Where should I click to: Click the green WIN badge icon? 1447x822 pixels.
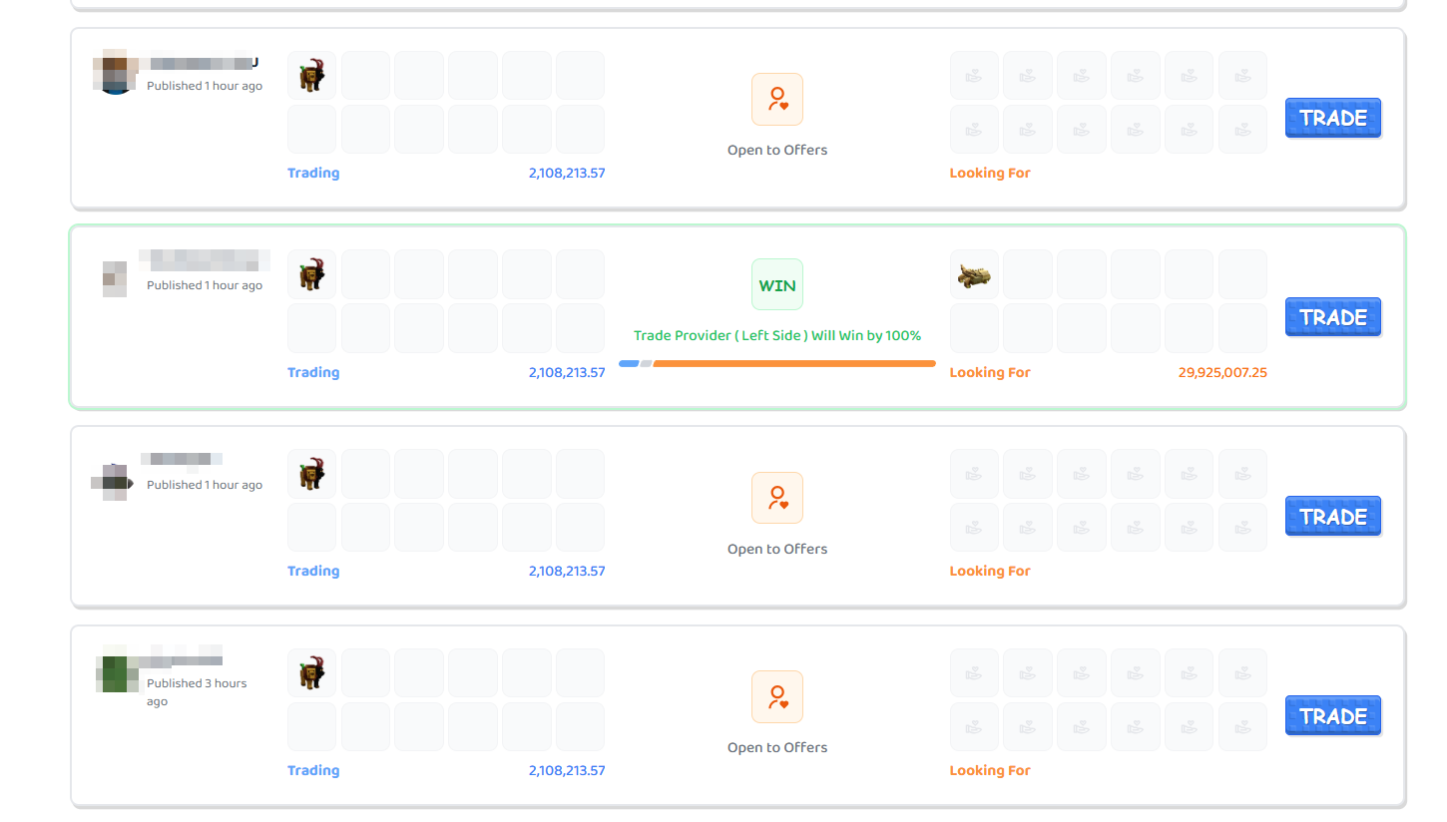click(x=777, y=285)
